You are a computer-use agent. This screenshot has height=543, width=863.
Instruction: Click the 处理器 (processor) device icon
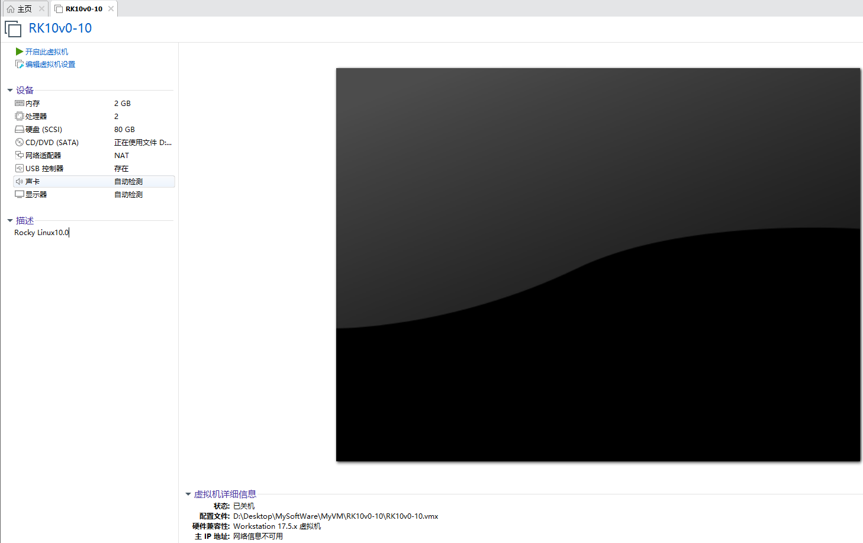20,116
